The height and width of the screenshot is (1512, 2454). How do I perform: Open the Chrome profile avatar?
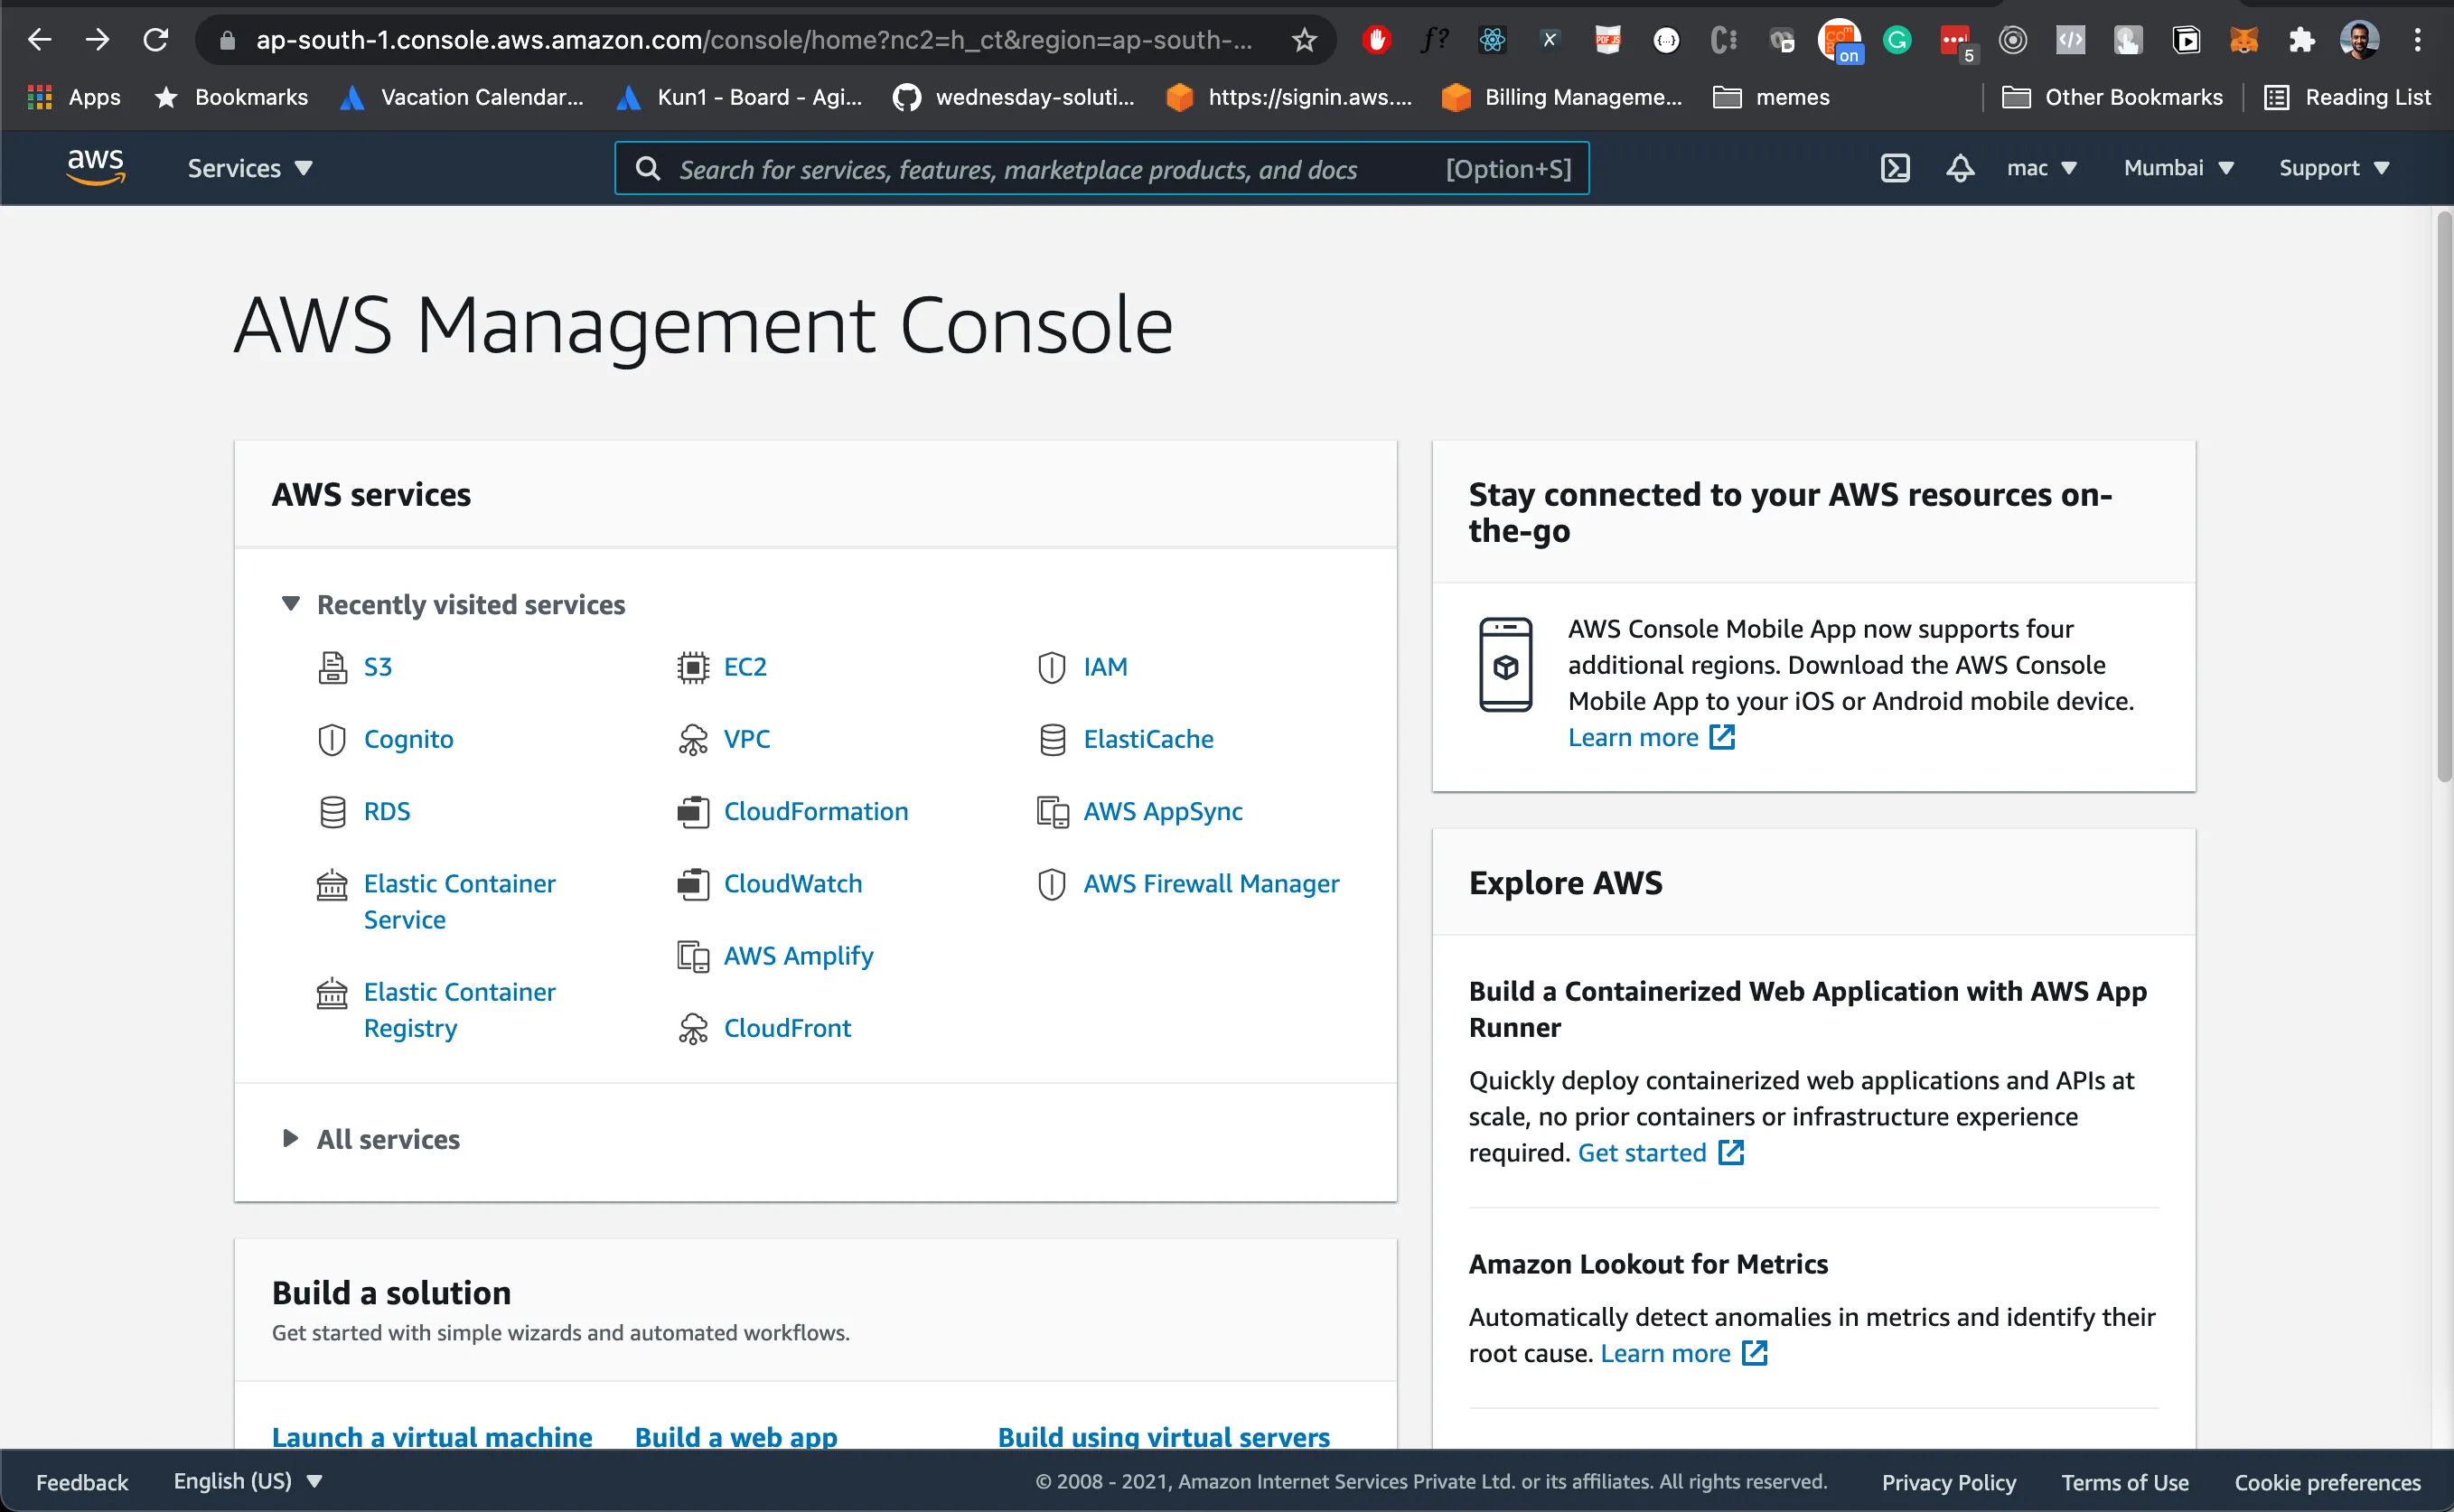2359,40
